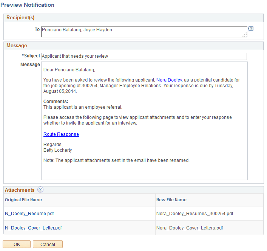Click the New File Name column header
This screenshot has height=251, width=267.
(x=171, y=200)
